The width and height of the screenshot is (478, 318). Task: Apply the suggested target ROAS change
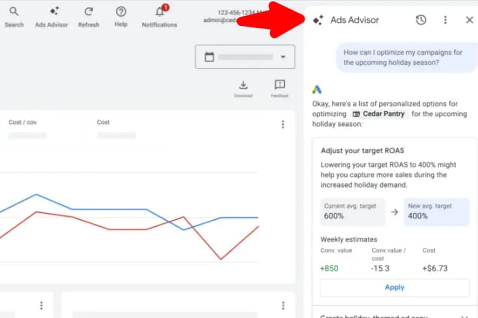tap(394, 287)
